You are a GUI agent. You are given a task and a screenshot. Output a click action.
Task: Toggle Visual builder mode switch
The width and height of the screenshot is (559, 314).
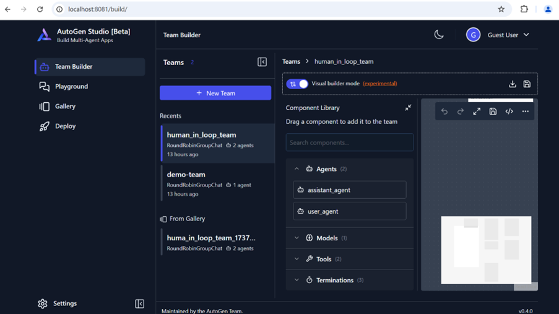click(297, 84)
